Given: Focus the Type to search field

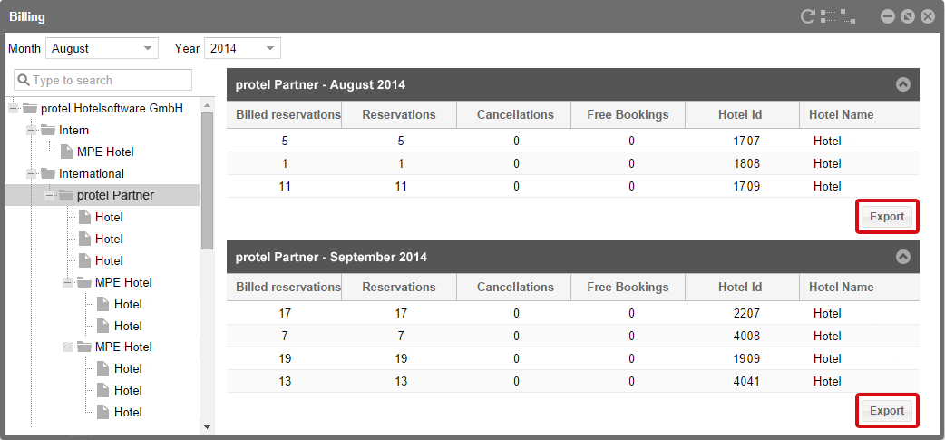Looking at the screenshot, I should [x=103, y=80].
